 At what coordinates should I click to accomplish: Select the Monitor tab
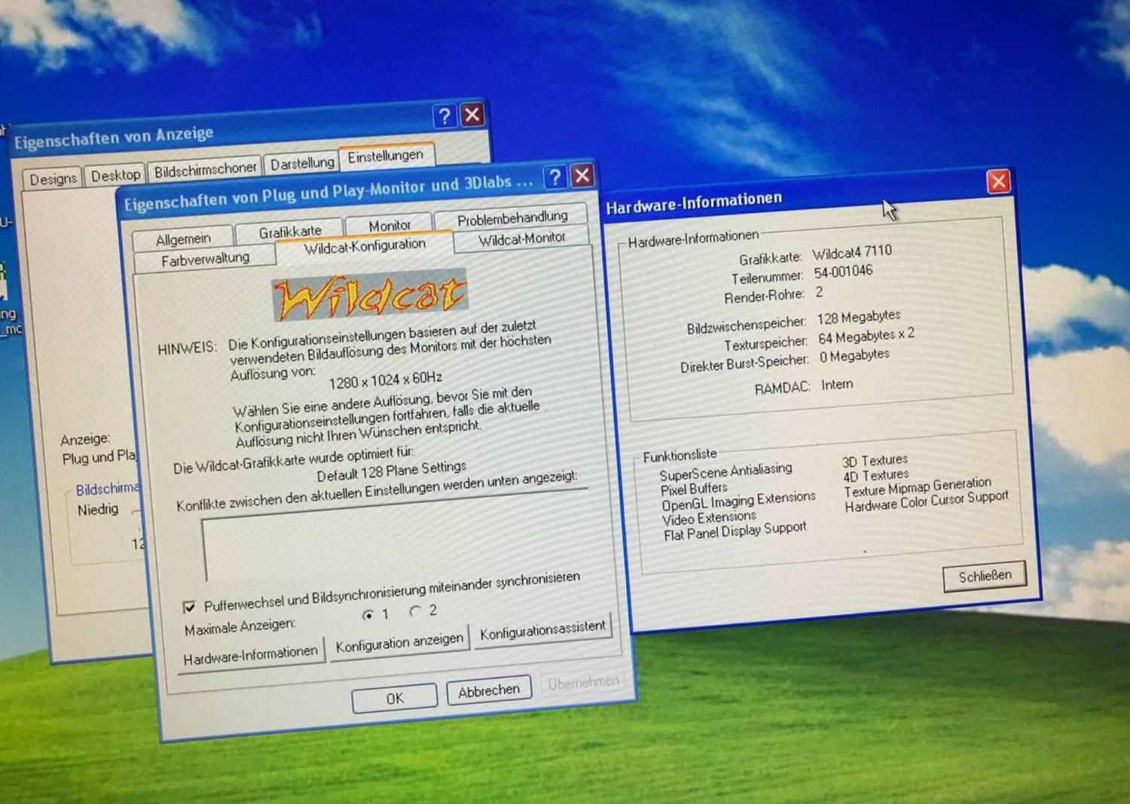(x=389, y=225)
